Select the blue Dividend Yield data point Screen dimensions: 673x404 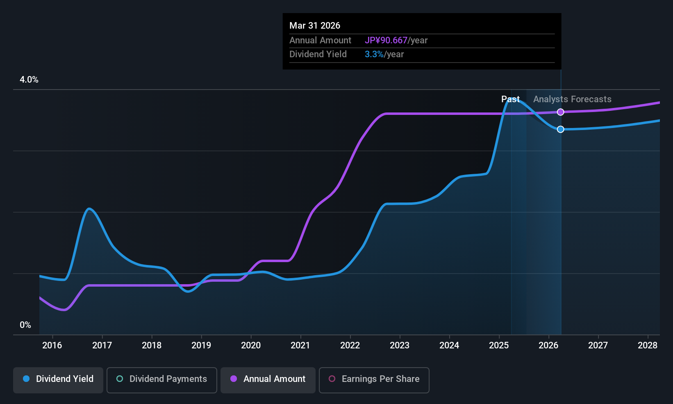[561, 129]
